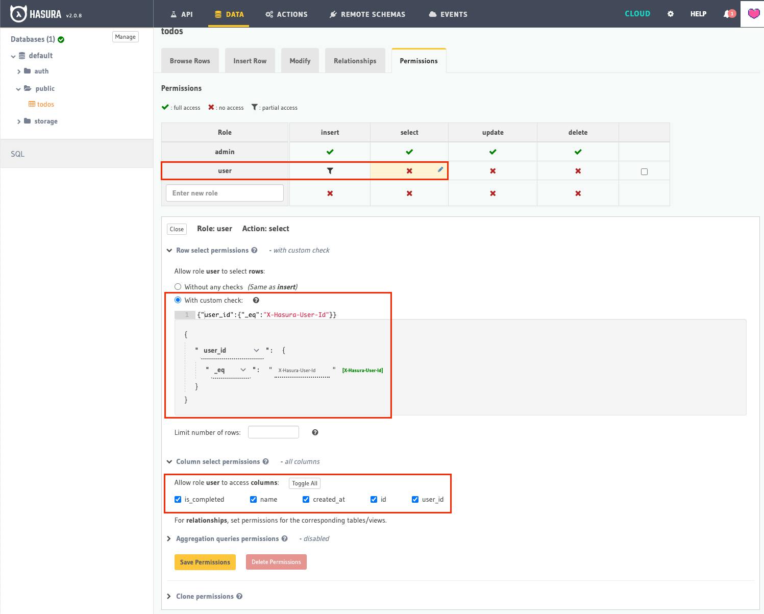Click new role update cross cell

492,193
